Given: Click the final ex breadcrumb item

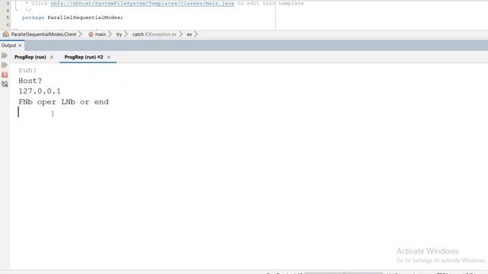Looking at the screenshot, I should pos(189,34).
